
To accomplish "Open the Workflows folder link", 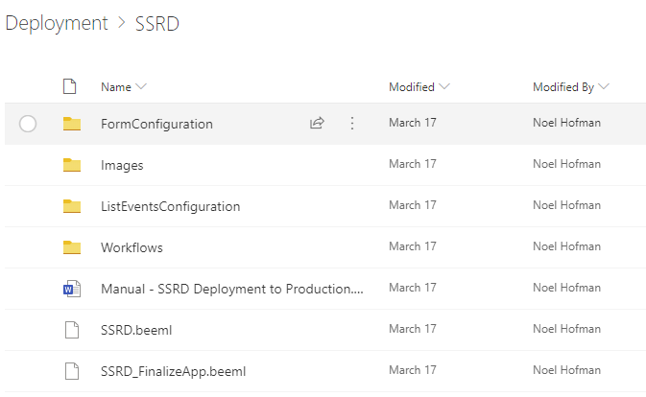I will pyautogui.click(x=132, y=247).
